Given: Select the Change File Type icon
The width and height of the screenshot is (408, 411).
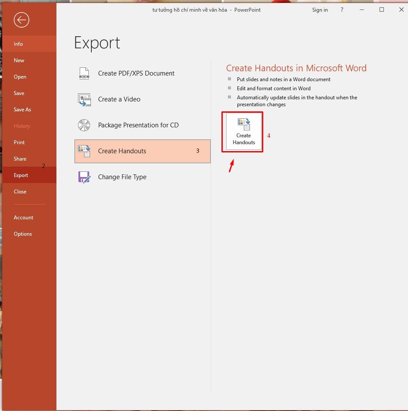Looking at the screenshot, I should click(84, 177).
